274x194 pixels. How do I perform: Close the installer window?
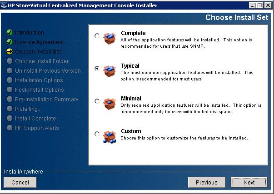[268, 5]
